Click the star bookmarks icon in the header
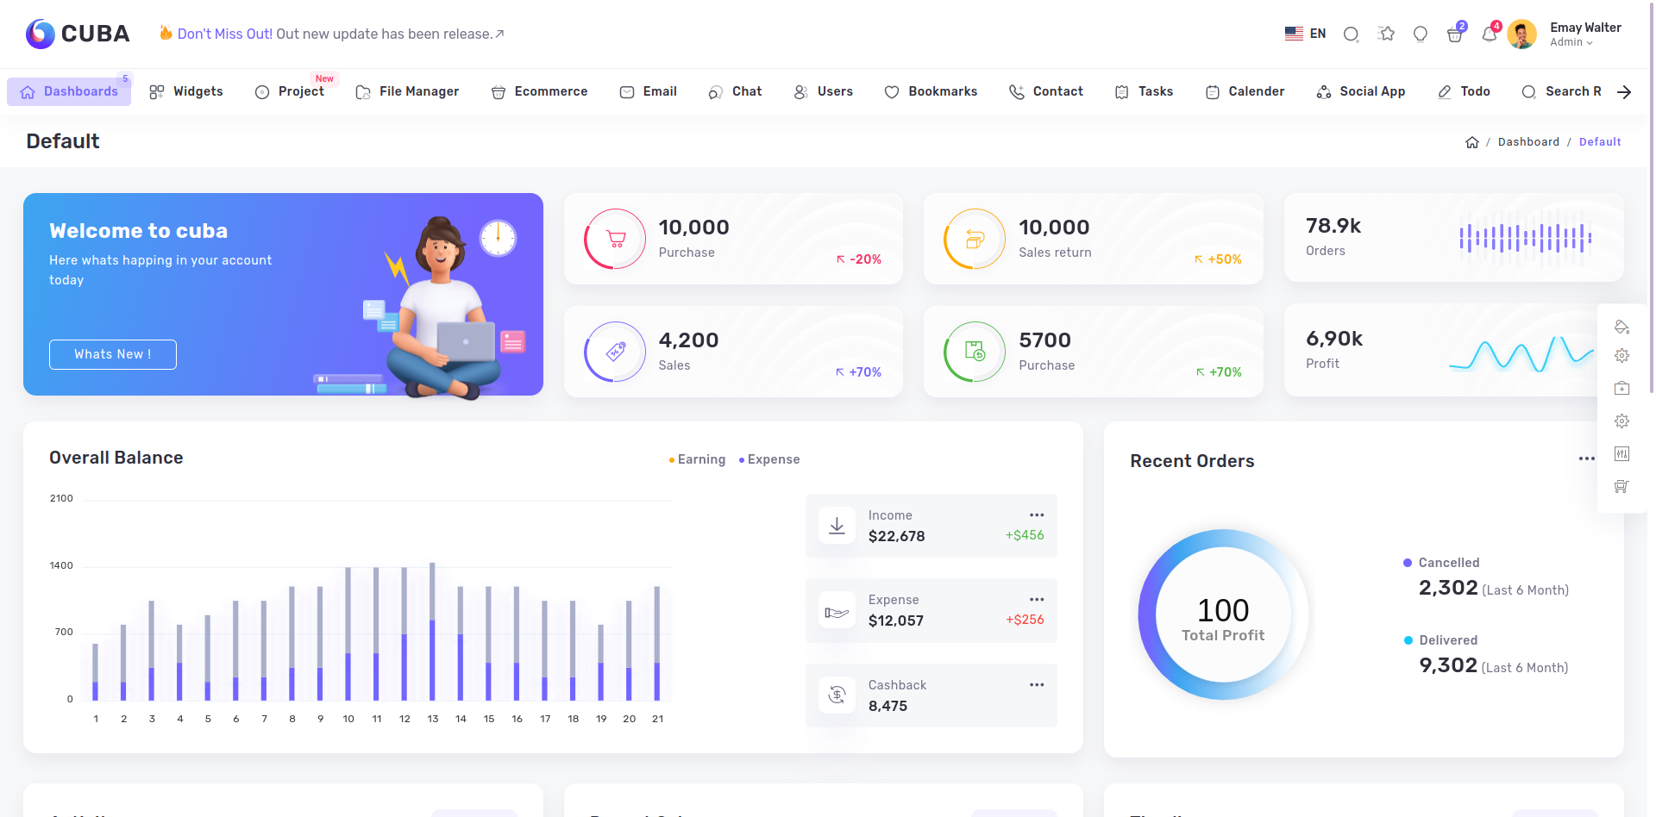1656x817 pixels. [x=1386, y=34]
